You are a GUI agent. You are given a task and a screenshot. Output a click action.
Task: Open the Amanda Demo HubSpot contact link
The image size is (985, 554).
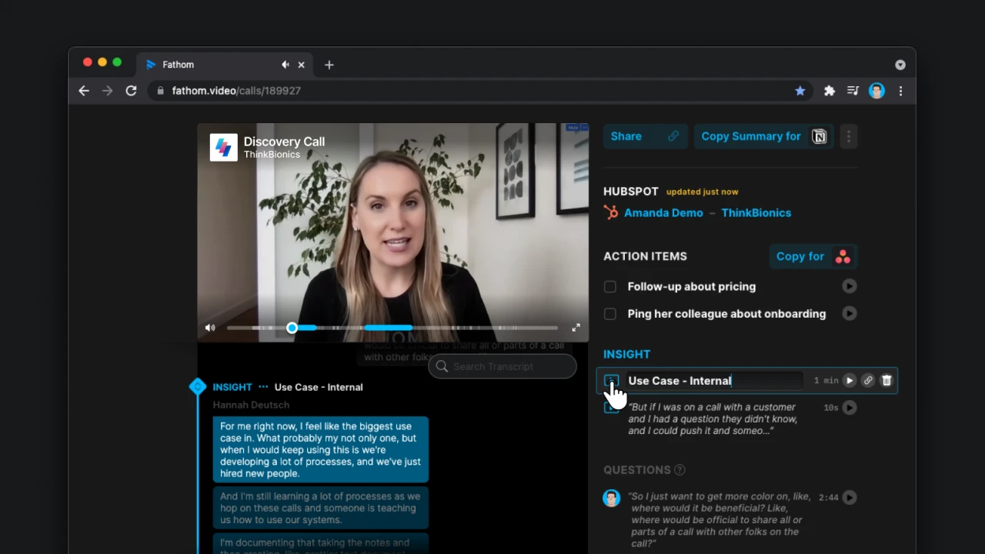663,212
